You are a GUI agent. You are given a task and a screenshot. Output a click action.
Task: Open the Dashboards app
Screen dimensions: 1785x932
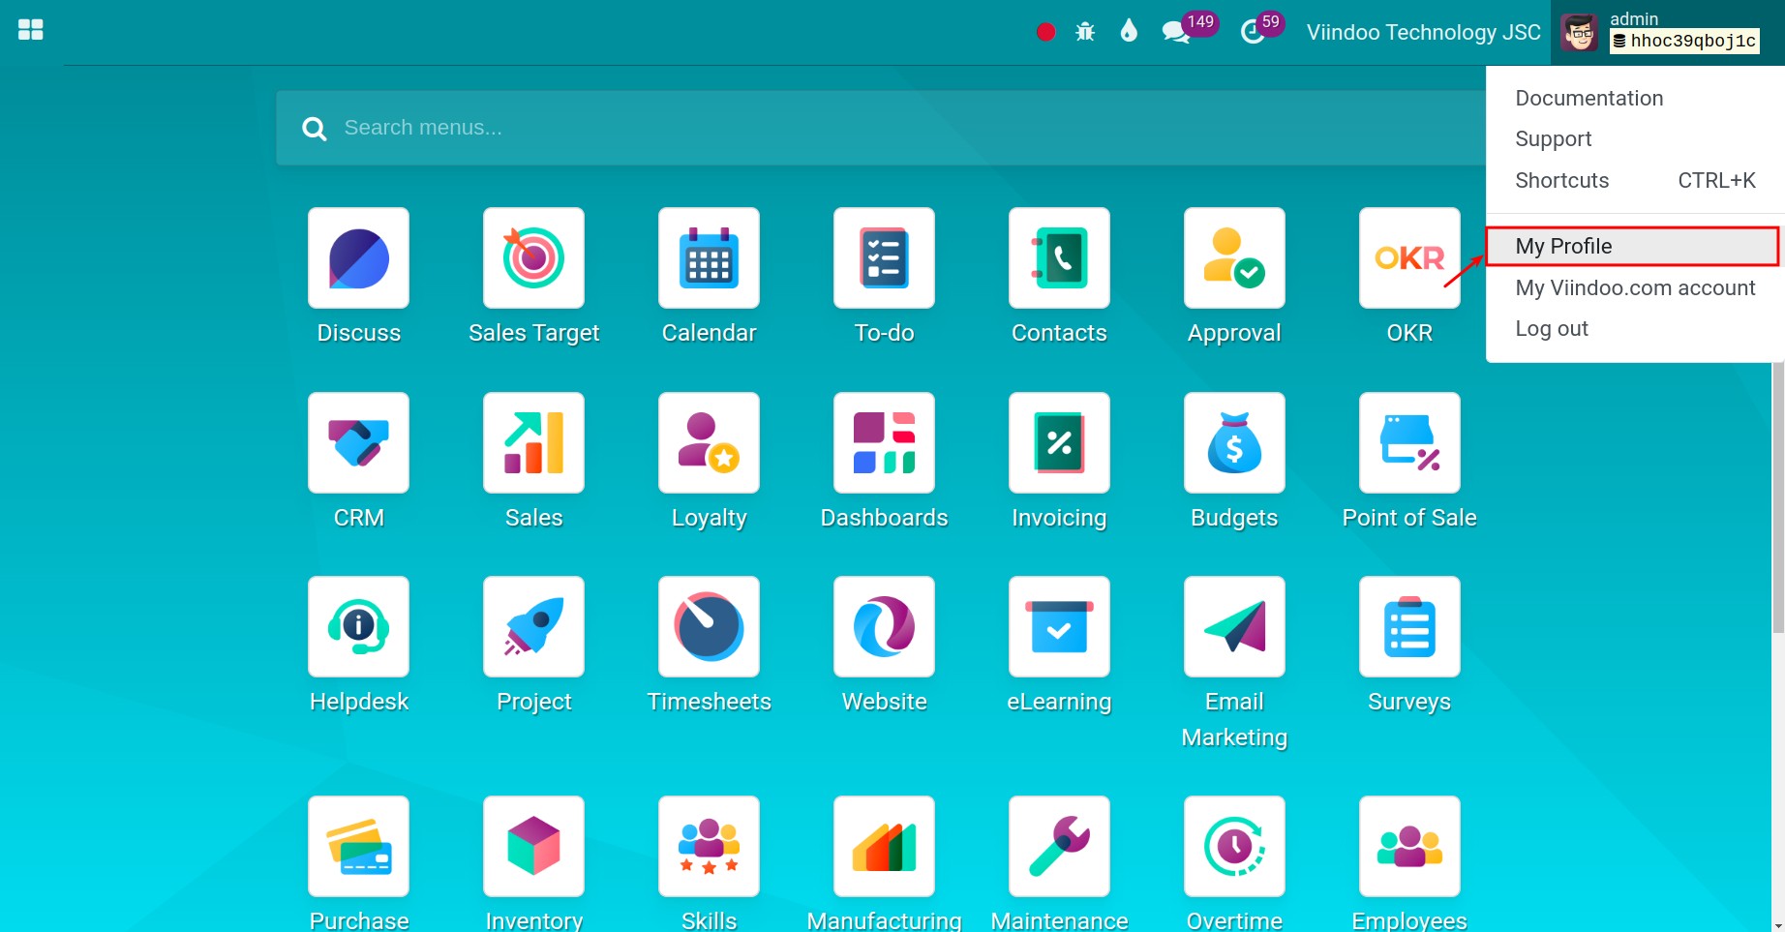884,442
